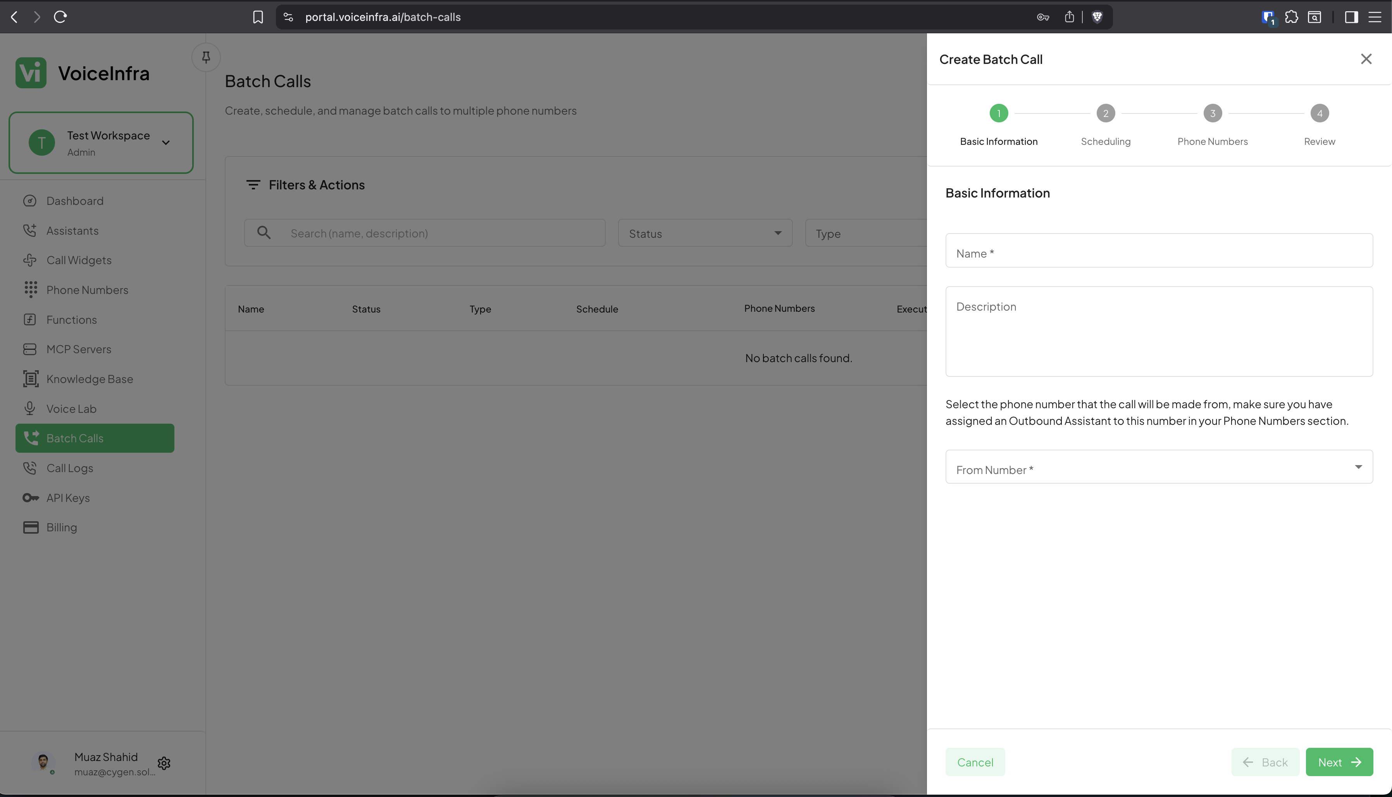This screenshot has height=797, width=1392.
Task: Close the Create Batch Call panel
Action: click(1366, 59)
